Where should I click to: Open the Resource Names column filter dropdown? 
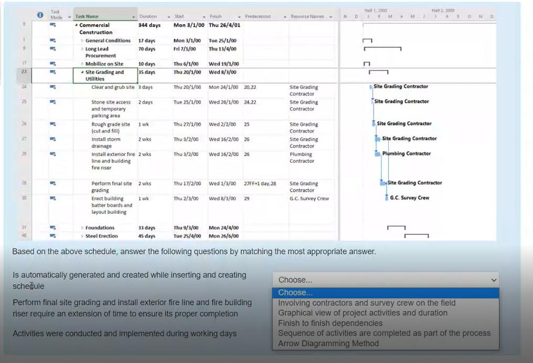tap(331, 17)
